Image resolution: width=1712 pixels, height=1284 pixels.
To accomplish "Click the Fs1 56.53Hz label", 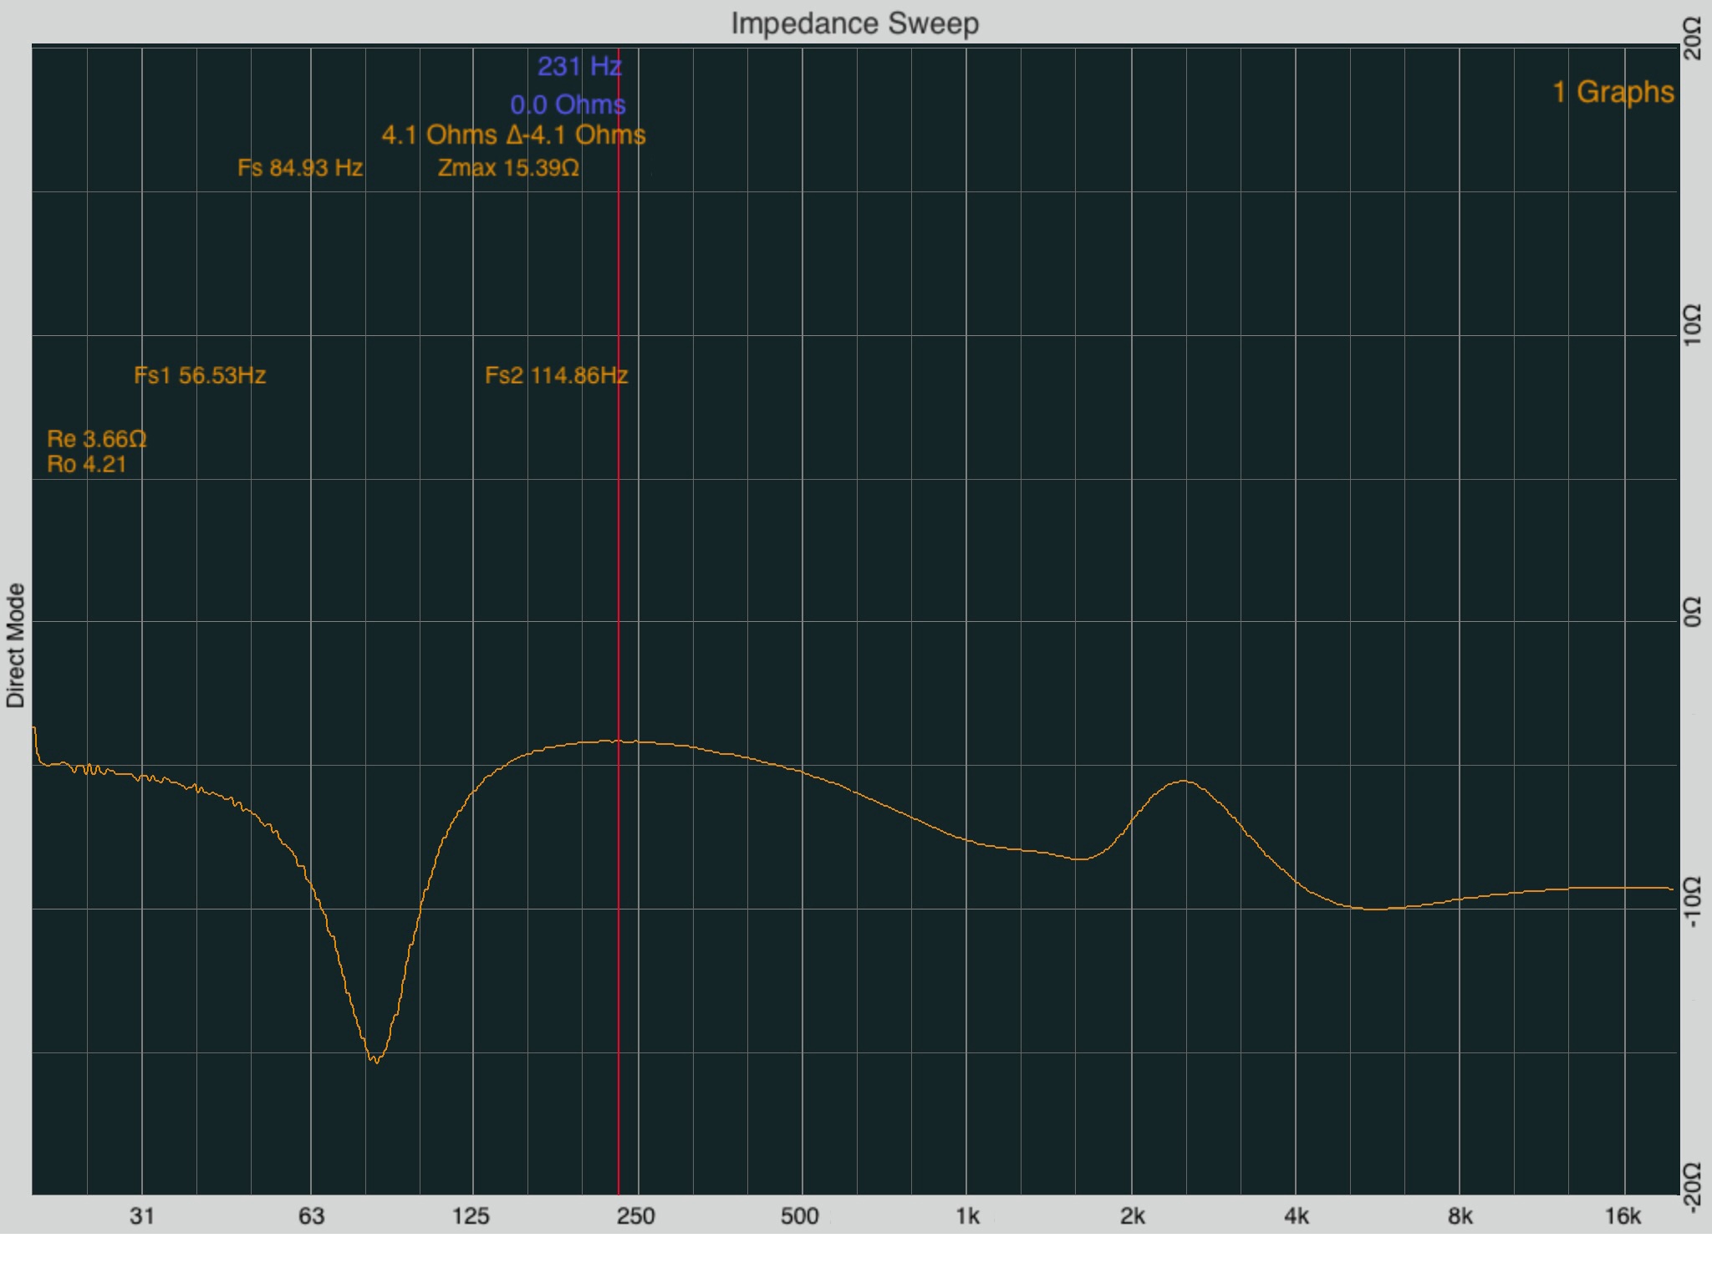I will point(200,375).
